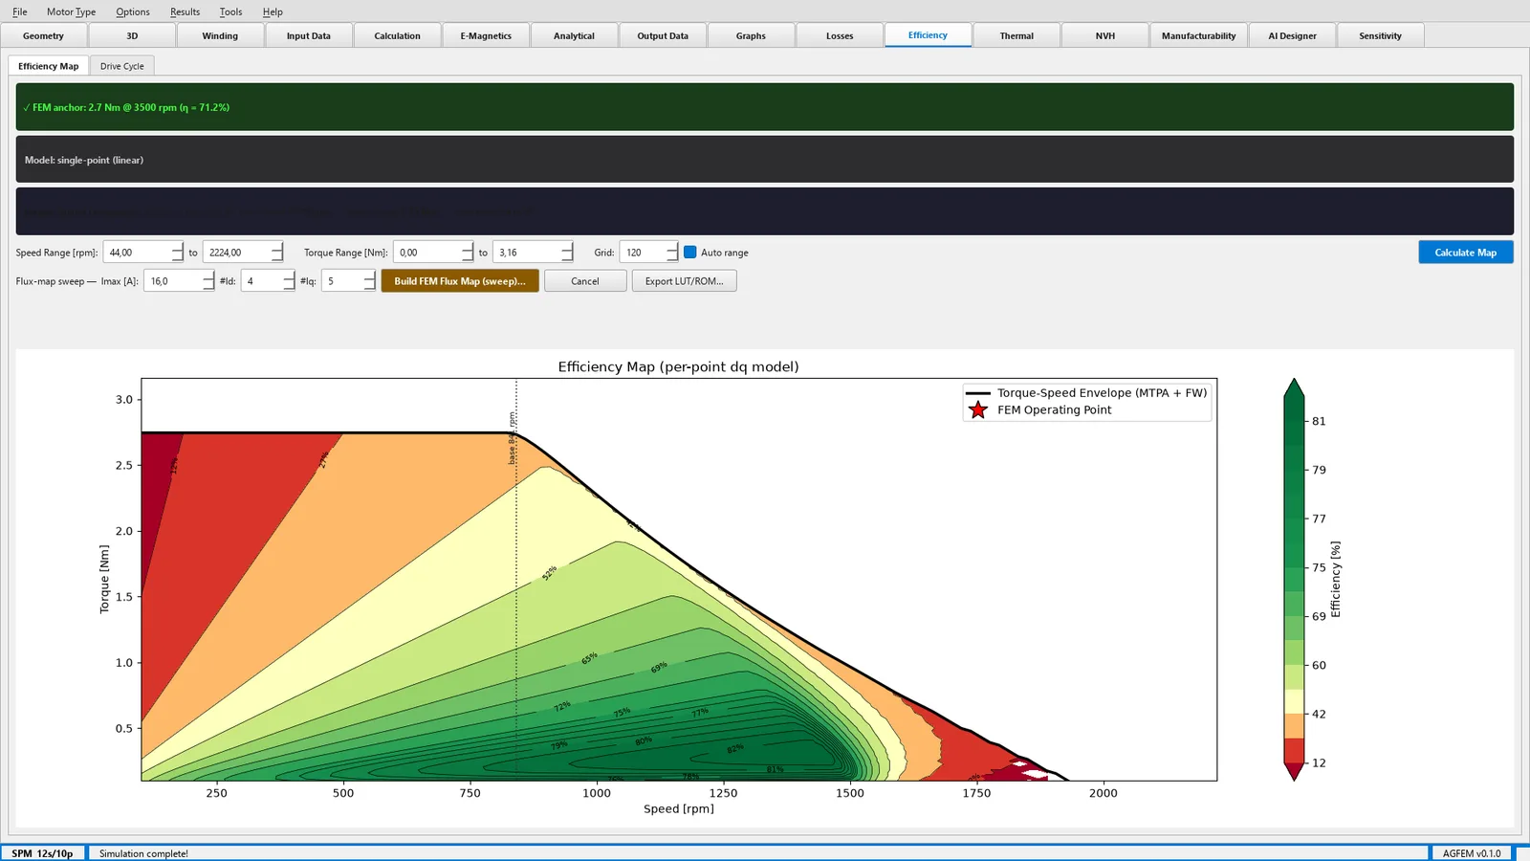Click the Calculate Map button
This screenshot has height=861, width=1530.
1465,253
